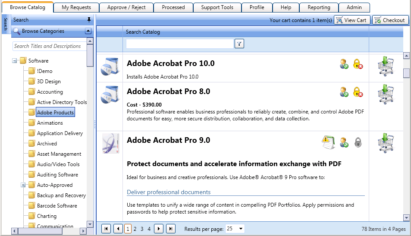Image resolution: width=411 pixels, height=236 pixels.
Task: Collapse the Software tree node
Action: coord(14,61)
